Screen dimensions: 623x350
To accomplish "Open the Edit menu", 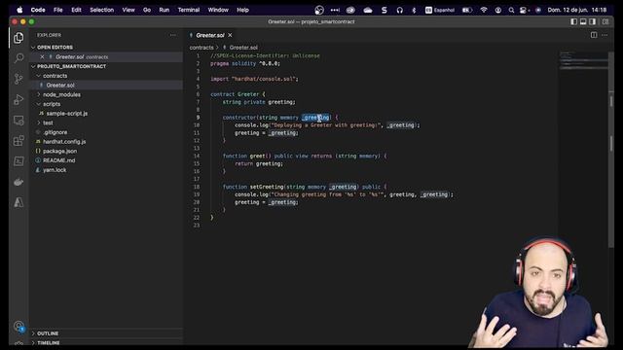I will point(76,10).
